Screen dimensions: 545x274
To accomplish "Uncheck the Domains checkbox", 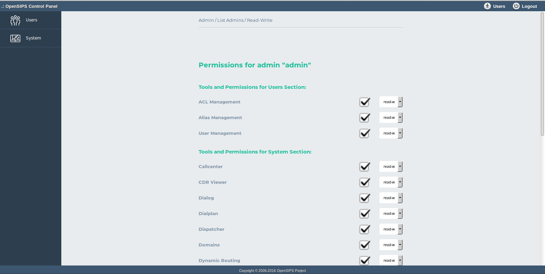I will point(365,245).
